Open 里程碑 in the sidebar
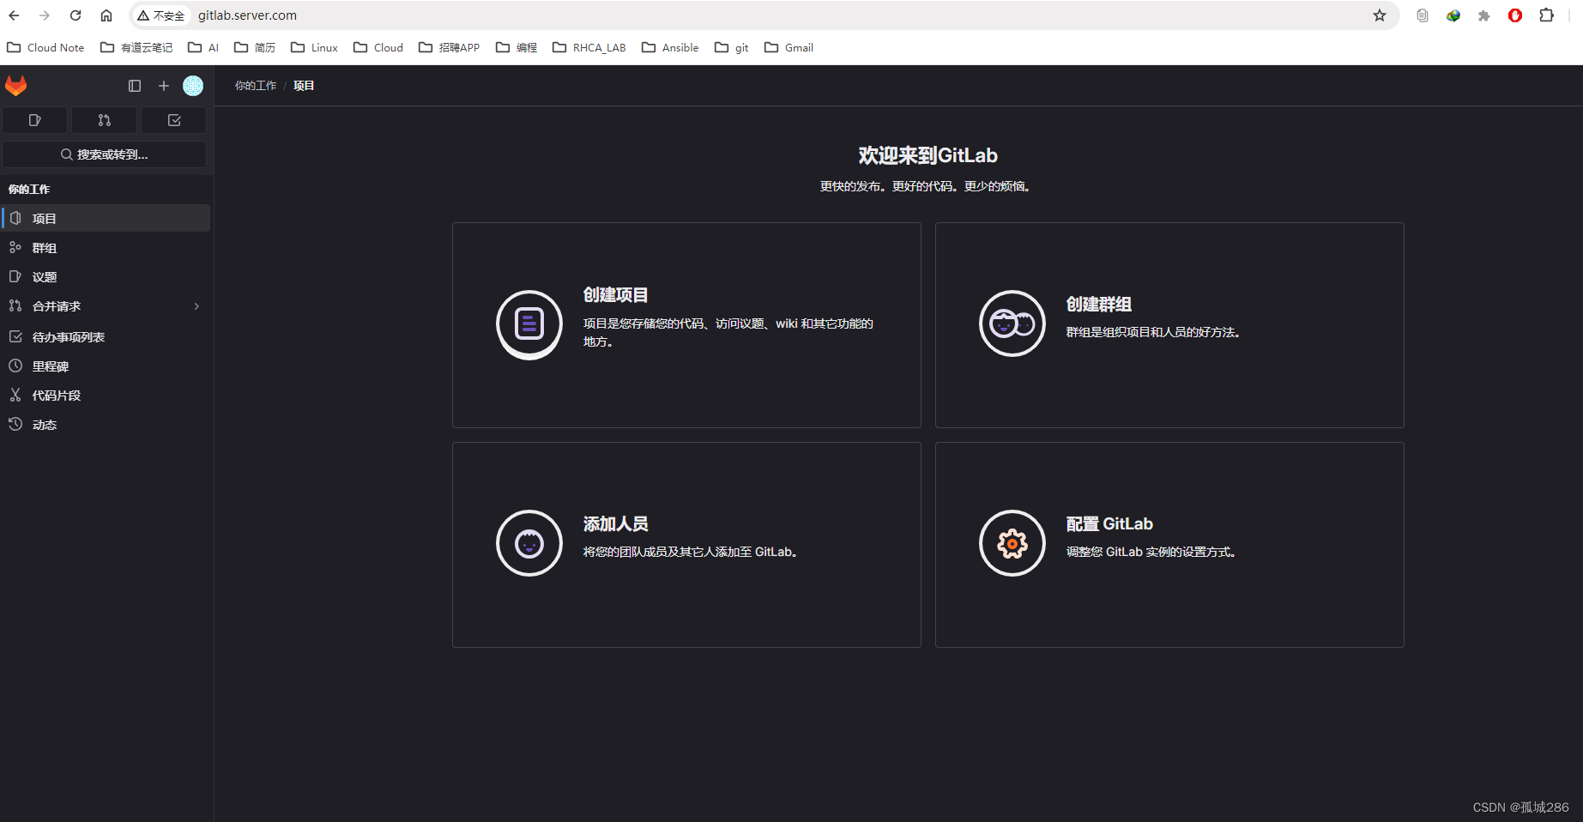 pos(106,366)
